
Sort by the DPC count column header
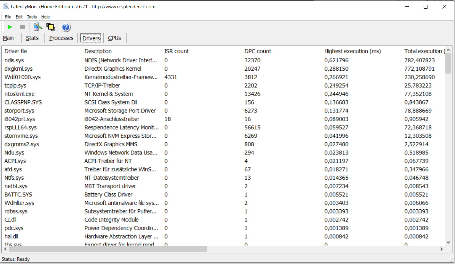click(282, 51)
